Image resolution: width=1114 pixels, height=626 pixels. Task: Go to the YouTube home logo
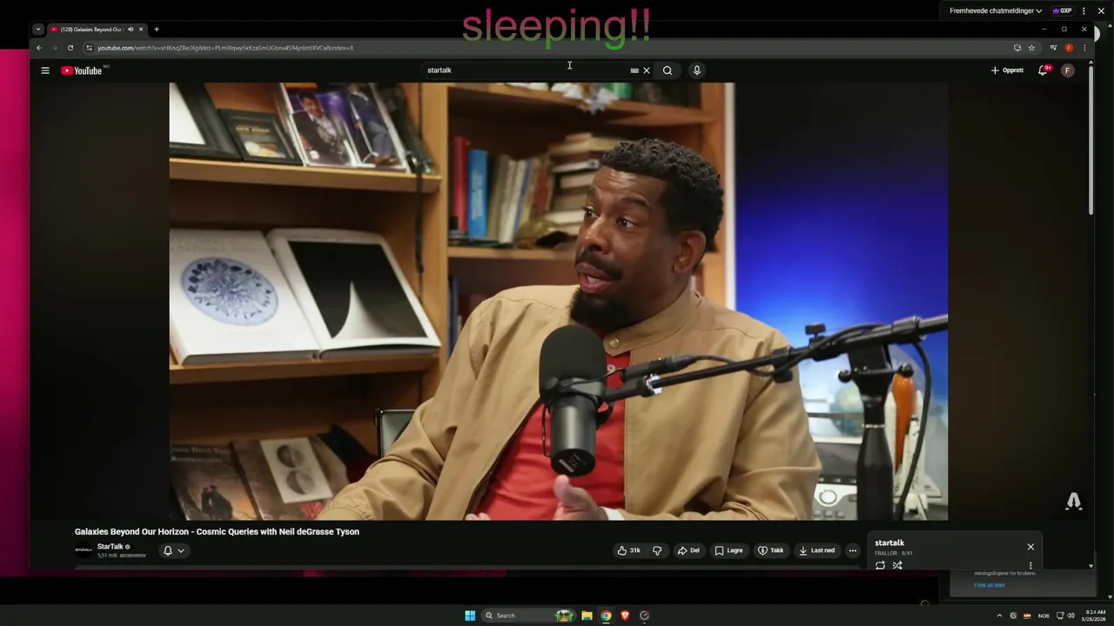point(82,70)
